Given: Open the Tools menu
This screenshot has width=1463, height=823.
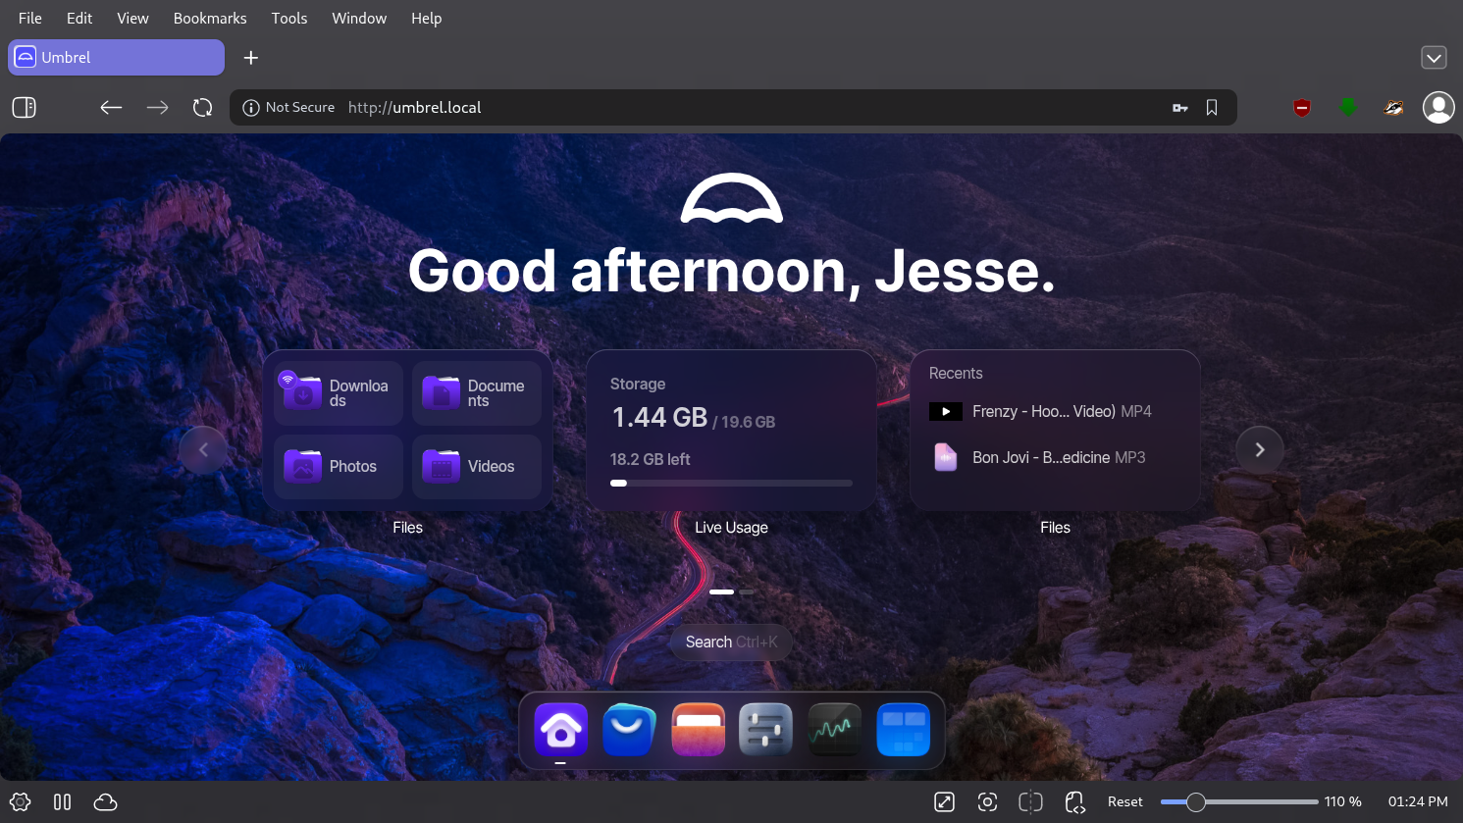Looking at the screenshot, I should tap(289, 18).
